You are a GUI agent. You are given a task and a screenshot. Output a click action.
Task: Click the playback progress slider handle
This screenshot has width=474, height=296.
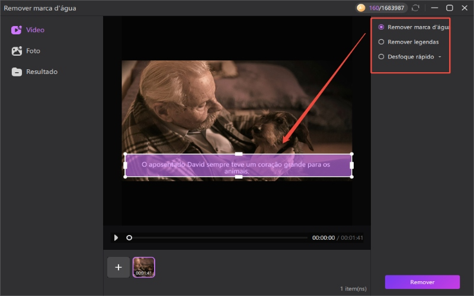(x=129, y=237)
